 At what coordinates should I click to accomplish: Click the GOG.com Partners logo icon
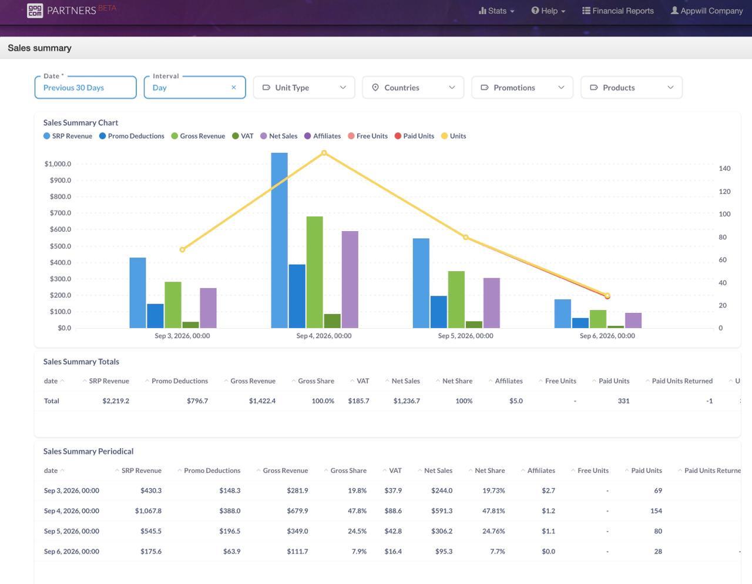pyautogui.click(x=35, y=11)
